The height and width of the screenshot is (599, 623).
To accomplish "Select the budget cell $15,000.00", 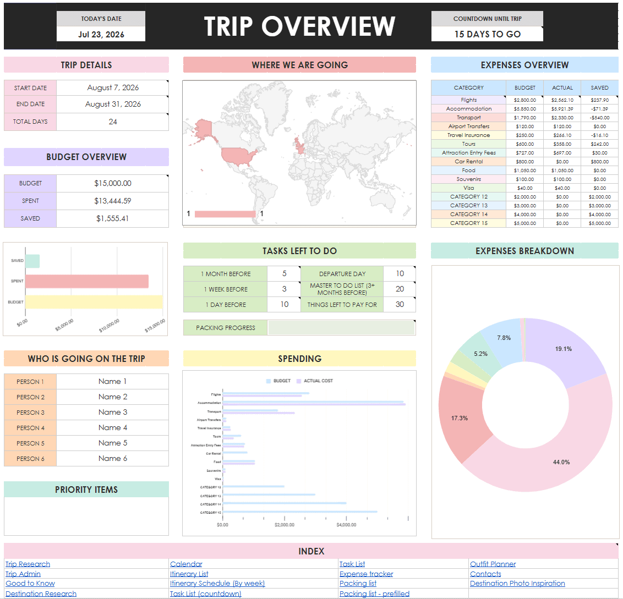I will pyautogui.click(x=112, y=183).
